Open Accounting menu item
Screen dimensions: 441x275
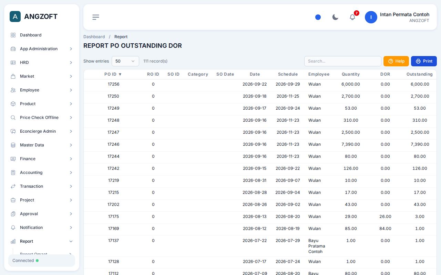pyautogui.click(x=42, y=173)
